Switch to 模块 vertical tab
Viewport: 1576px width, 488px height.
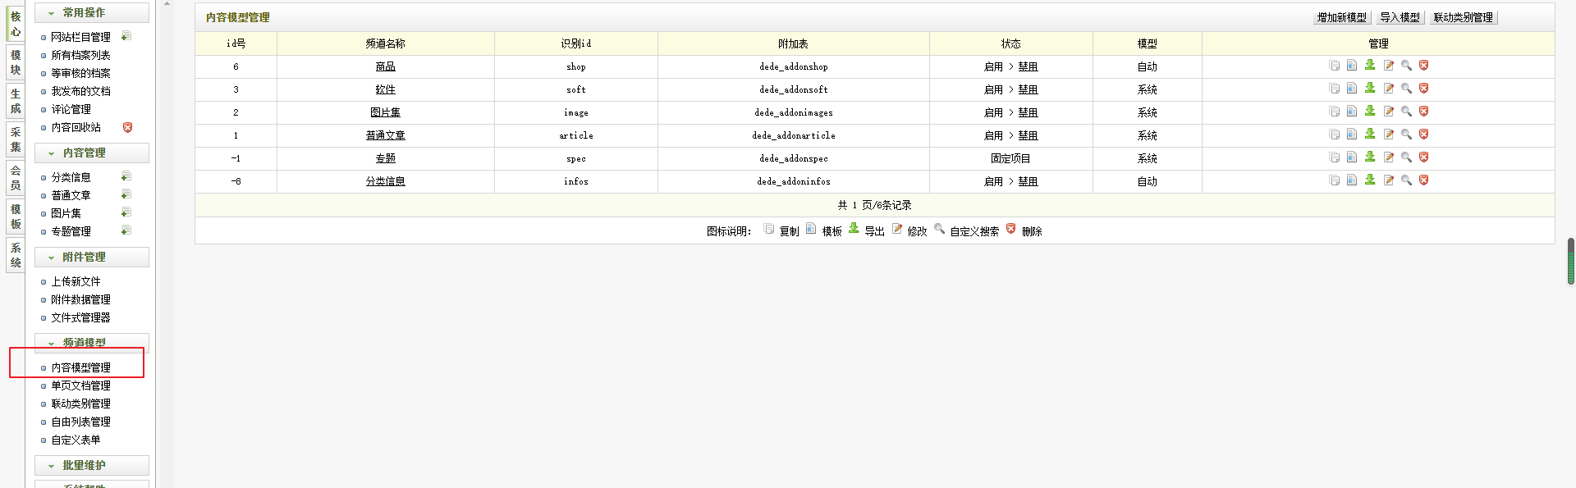[x=16, y=62]
